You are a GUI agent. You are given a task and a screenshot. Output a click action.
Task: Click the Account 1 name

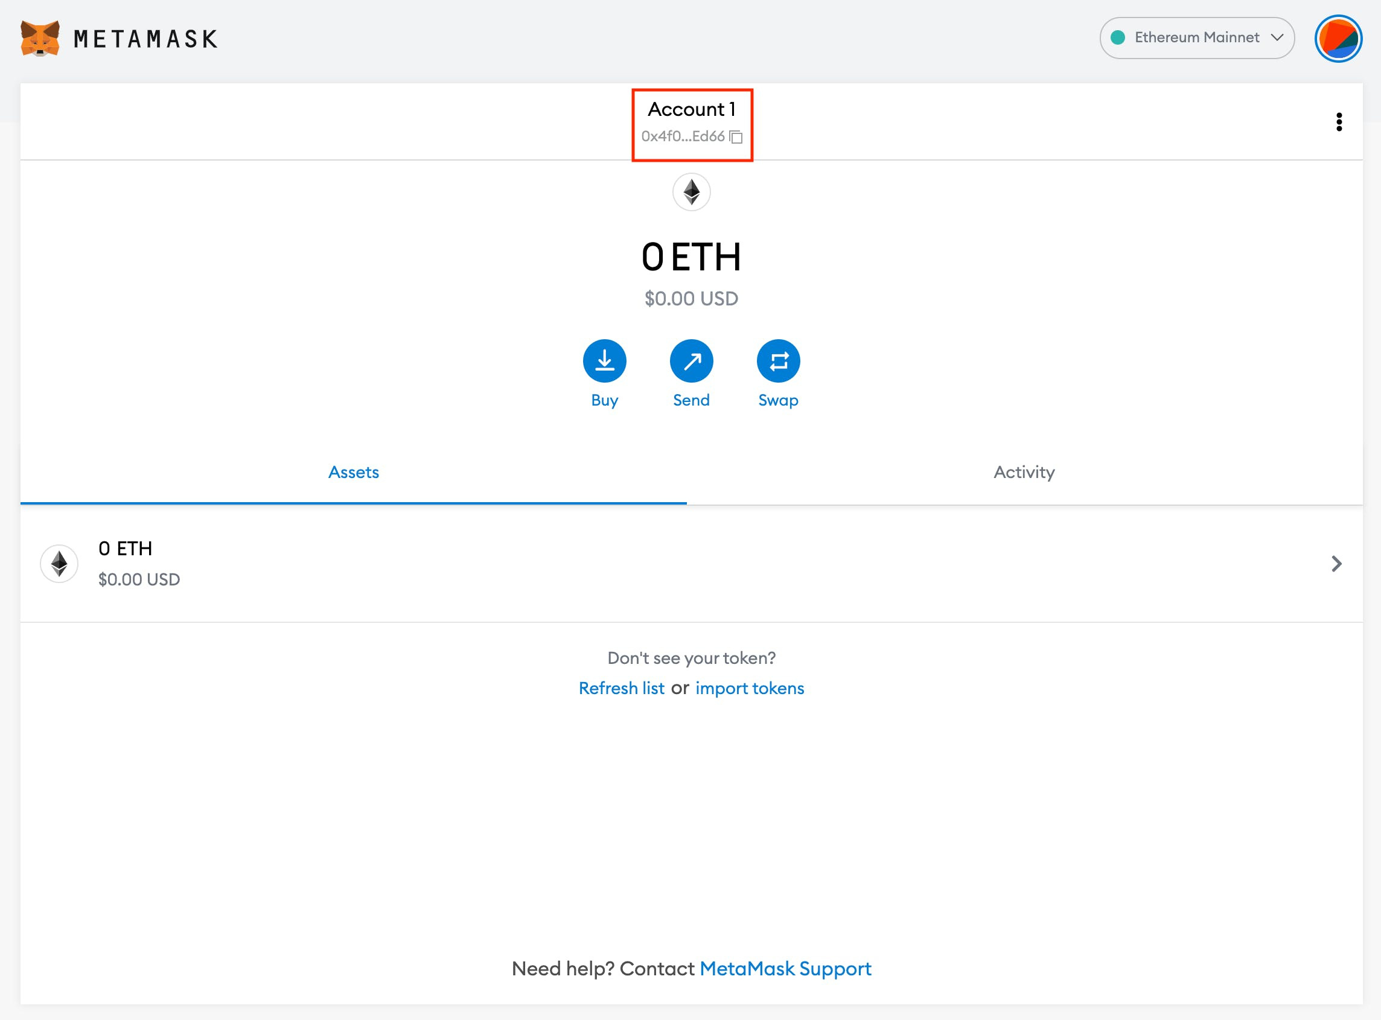pyautogui.click(x=692, y=109)
